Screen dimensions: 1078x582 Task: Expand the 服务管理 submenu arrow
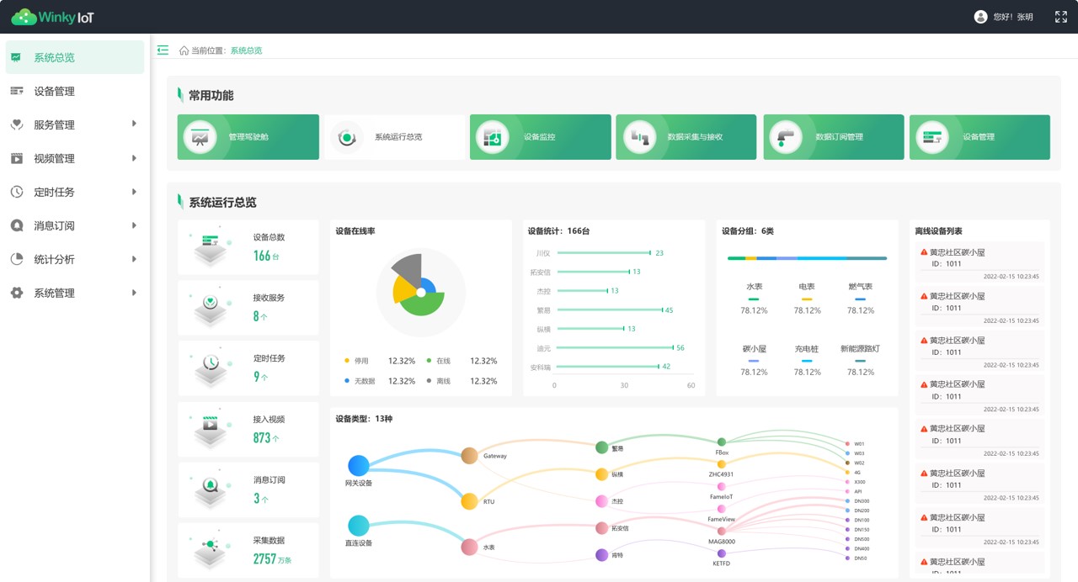click(x=135, y=124)
